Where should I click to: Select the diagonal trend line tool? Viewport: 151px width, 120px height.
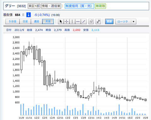click(x=84, y=21)
